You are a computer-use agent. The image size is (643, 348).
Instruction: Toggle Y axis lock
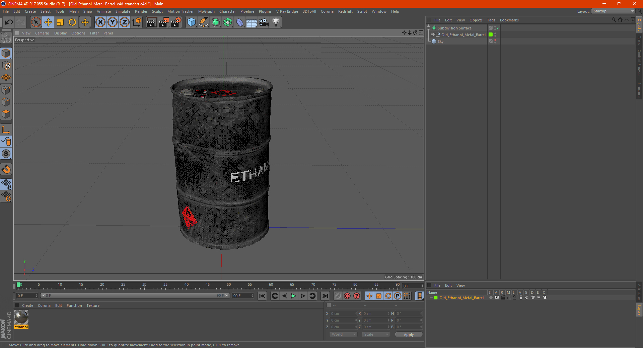pos(113,22)
